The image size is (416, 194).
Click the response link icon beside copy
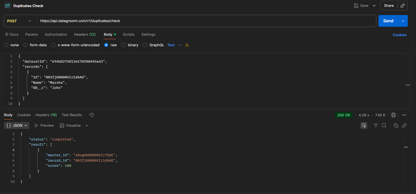[x=404, y=125]
